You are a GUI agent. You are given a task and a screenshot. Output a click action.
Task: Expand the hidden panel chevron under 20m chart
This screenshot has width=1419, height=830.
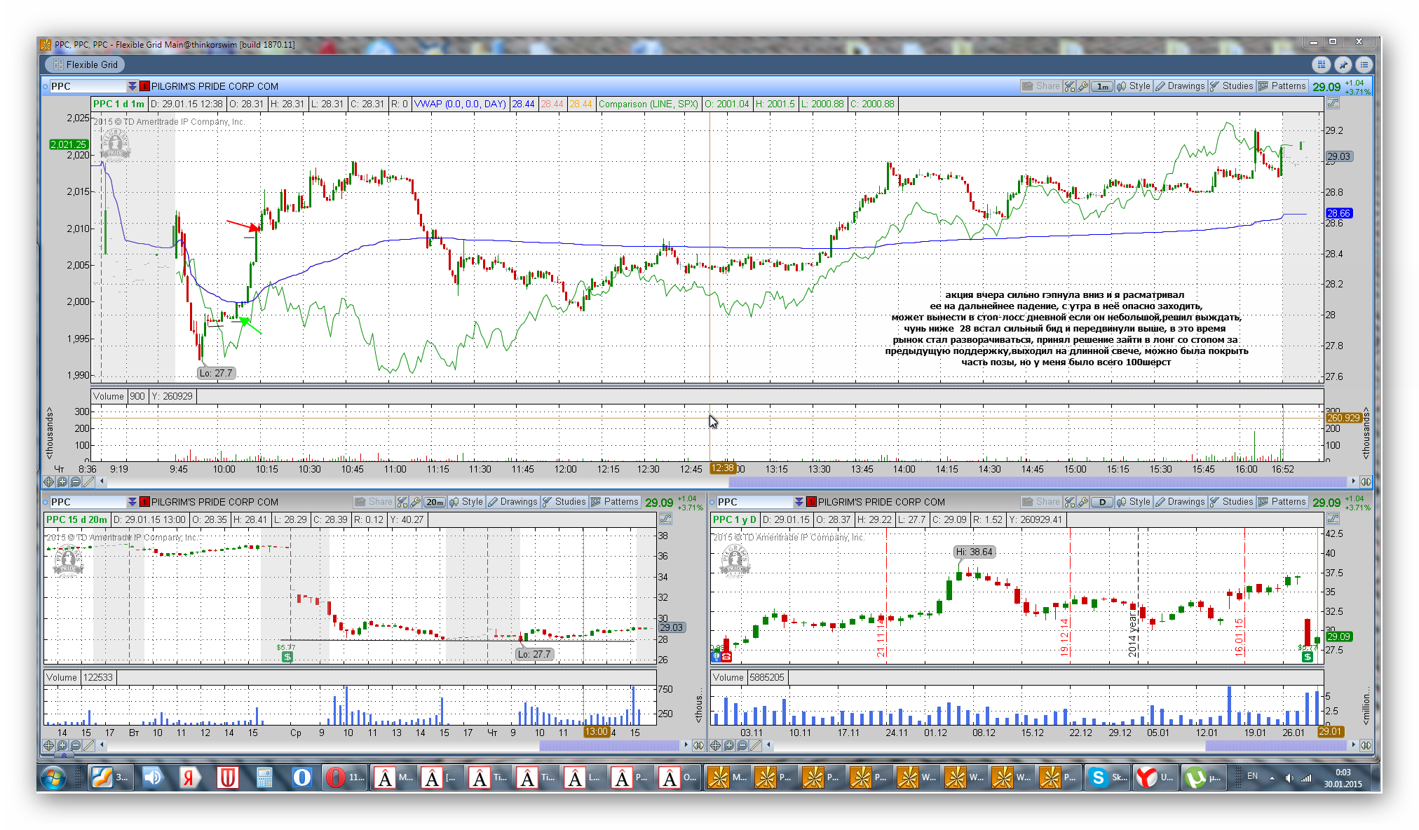tap(63, 755)
